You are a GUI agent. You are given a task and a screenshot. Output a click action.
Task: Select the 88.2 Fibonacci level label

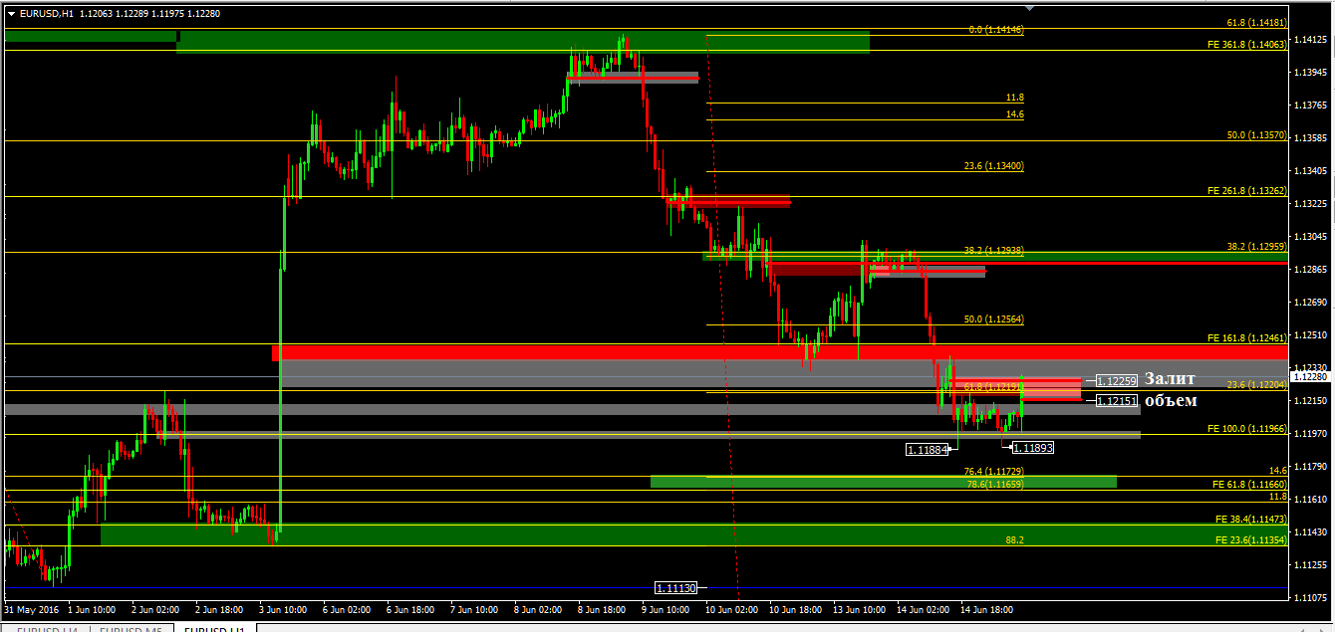pyautogui.click(x=1015, y=539)
